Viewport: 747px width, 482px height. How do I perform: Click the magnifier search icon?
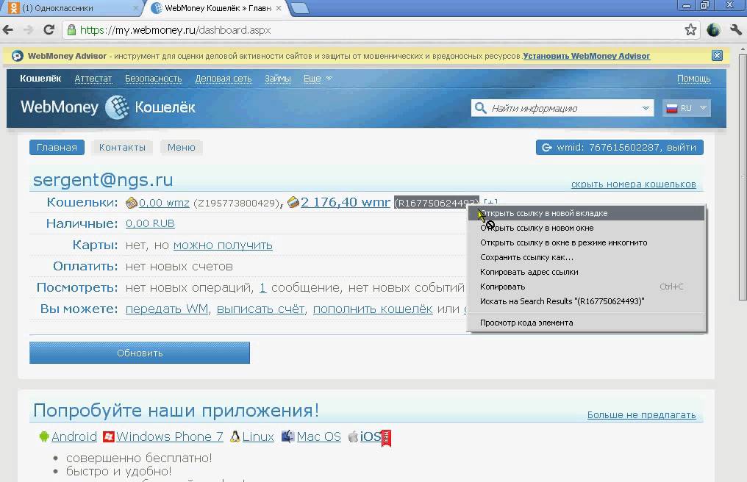[481, 108]
